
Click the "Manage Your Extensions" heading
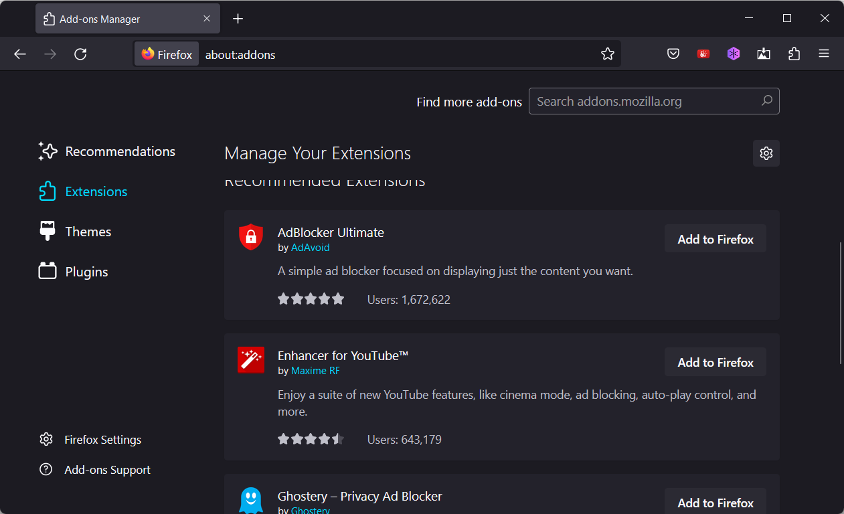318,153
